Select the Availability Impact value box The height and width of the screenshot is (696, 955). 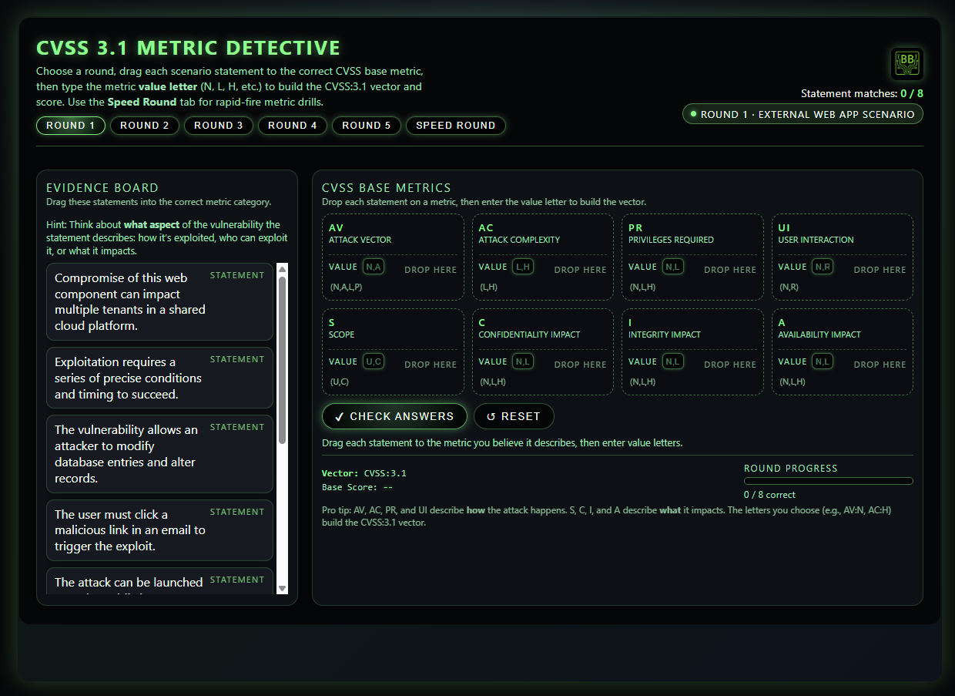(x=823, y=361)
